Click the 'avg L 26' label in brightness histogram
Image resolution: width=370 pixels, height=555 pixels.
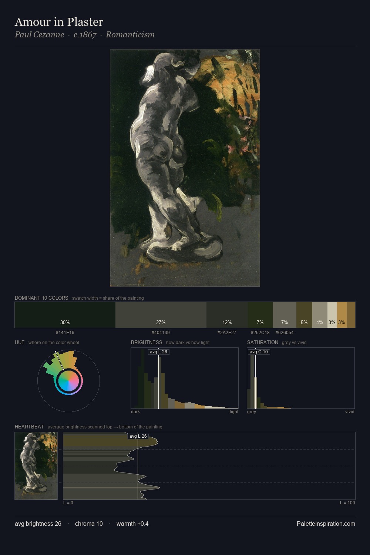point(158,352)
